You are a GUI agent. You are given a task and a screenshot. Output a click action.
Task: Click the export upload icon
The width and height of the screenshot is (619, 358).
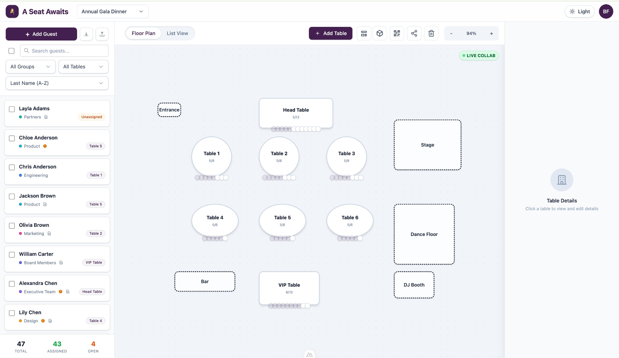point(102,34)
